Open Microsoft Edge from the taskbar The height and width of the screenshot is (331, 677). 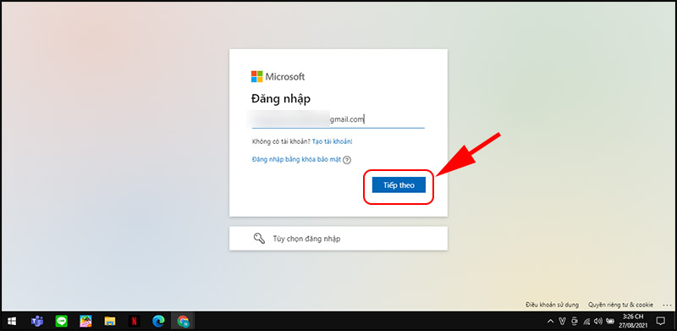[158, 321]
